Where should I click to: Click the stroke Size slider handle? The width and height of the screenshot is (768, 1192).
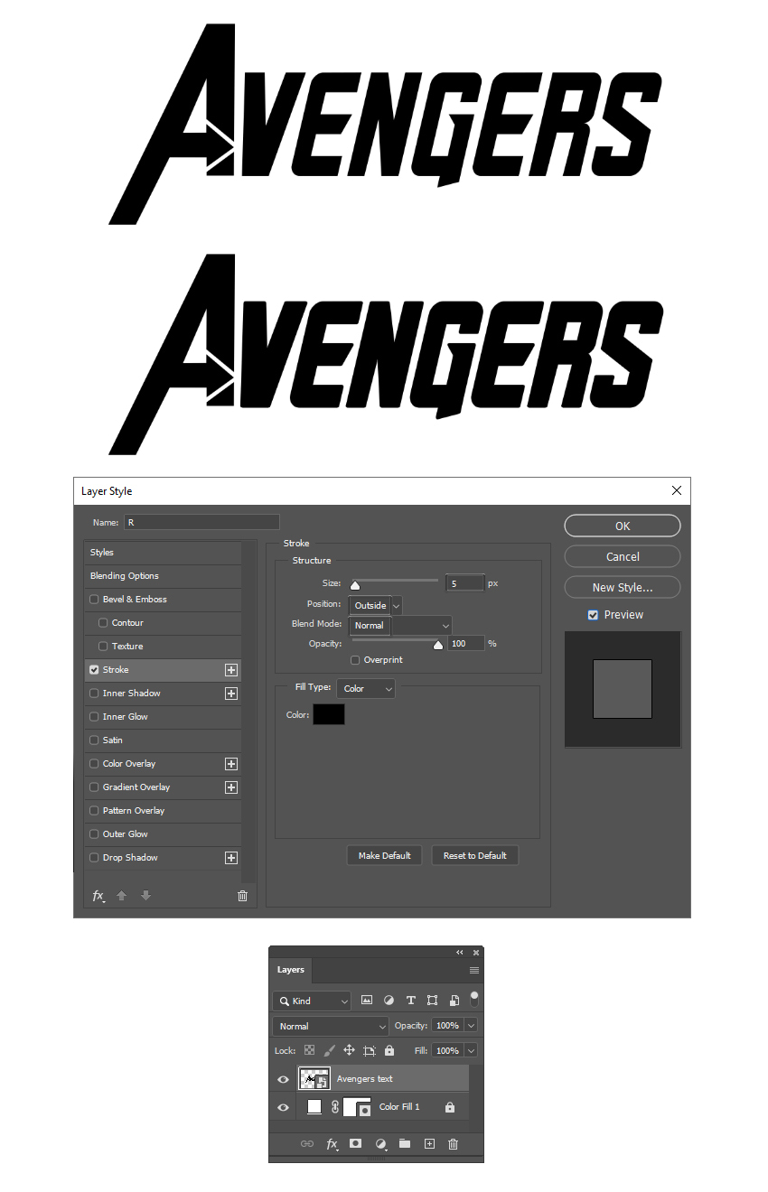355,586
